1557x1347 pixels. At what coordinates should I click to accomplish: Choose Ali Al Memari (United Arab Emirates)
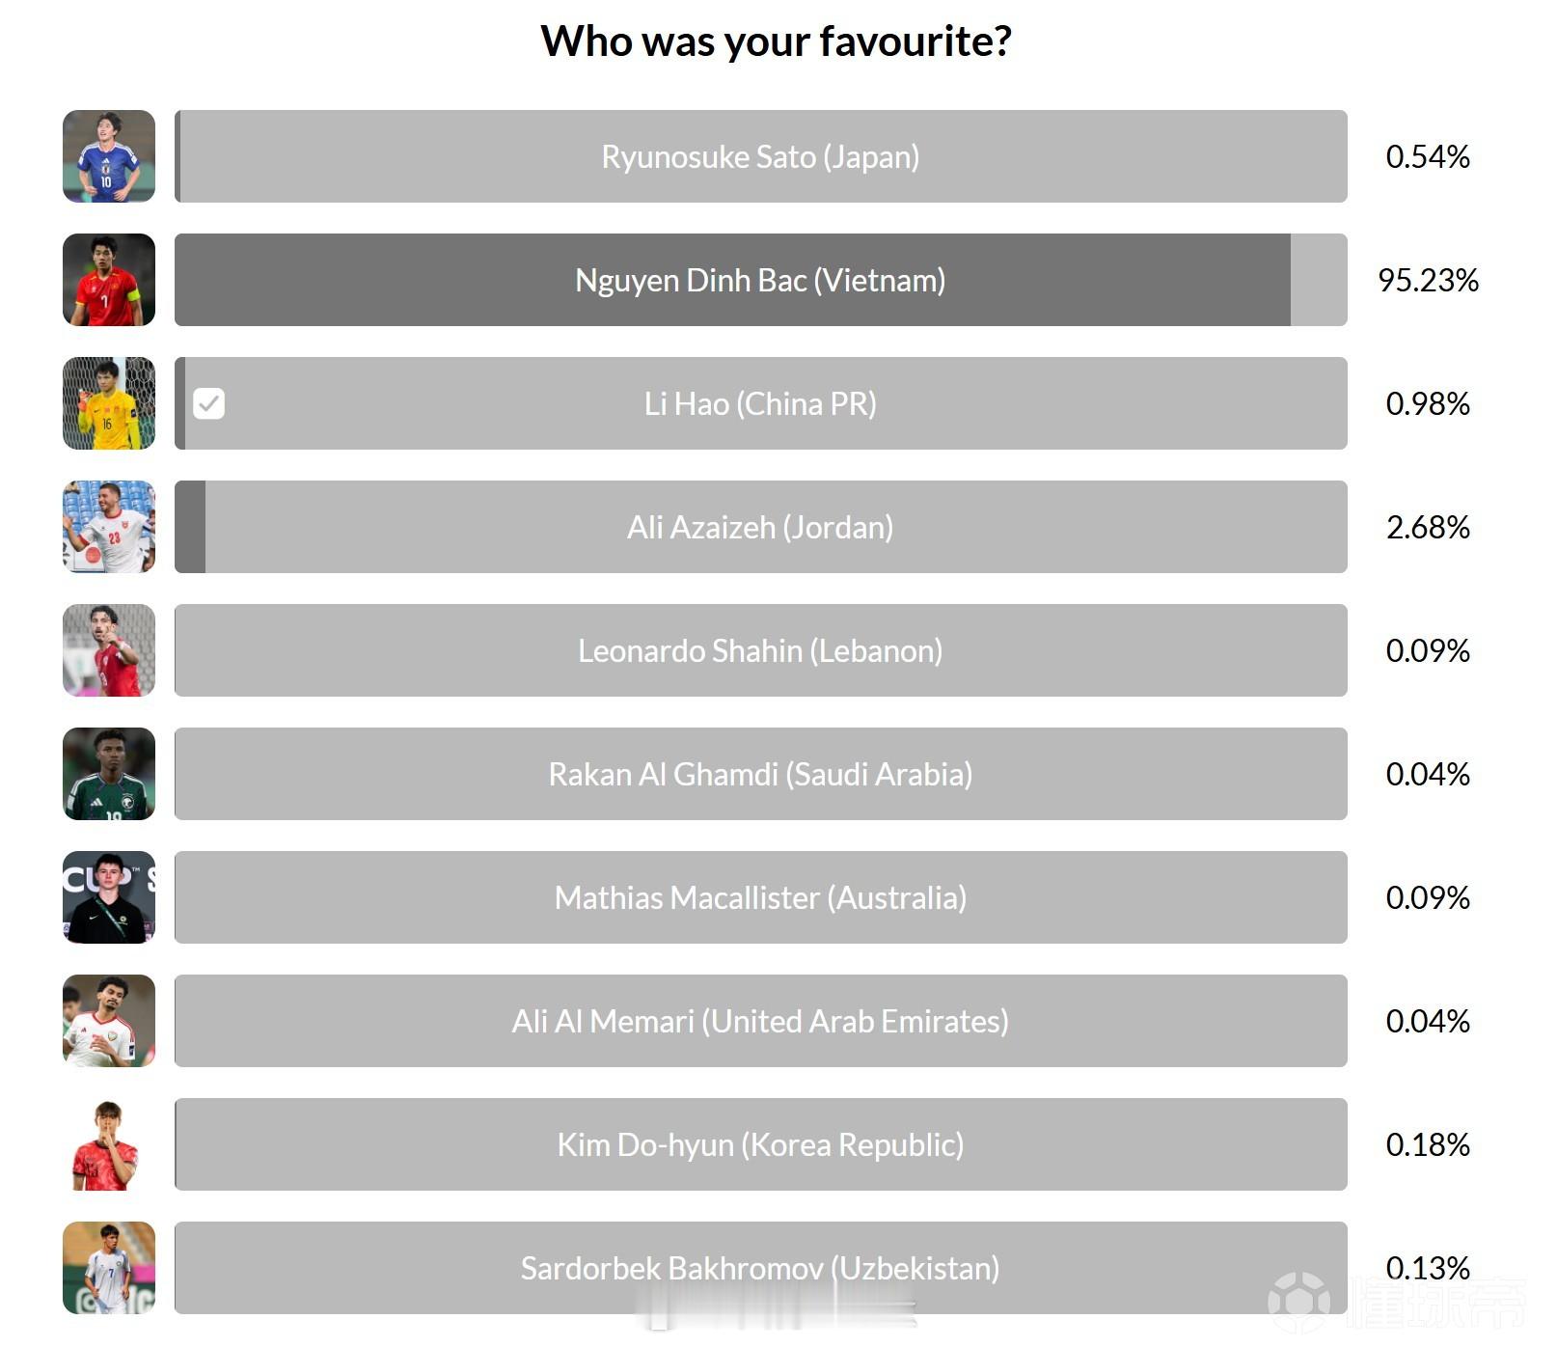pyautogui.click(x=760, y=1021)
